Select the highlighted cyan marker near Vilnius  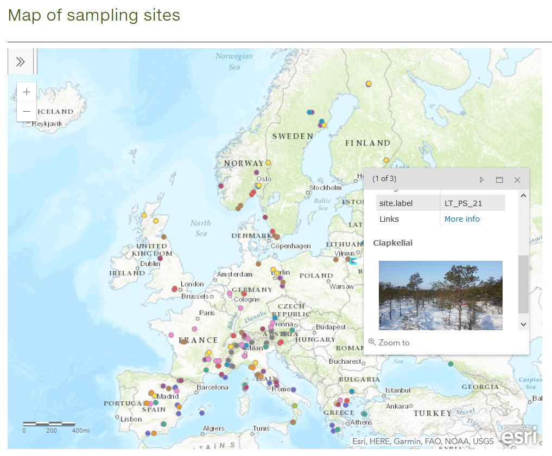(x=353, y=261)
